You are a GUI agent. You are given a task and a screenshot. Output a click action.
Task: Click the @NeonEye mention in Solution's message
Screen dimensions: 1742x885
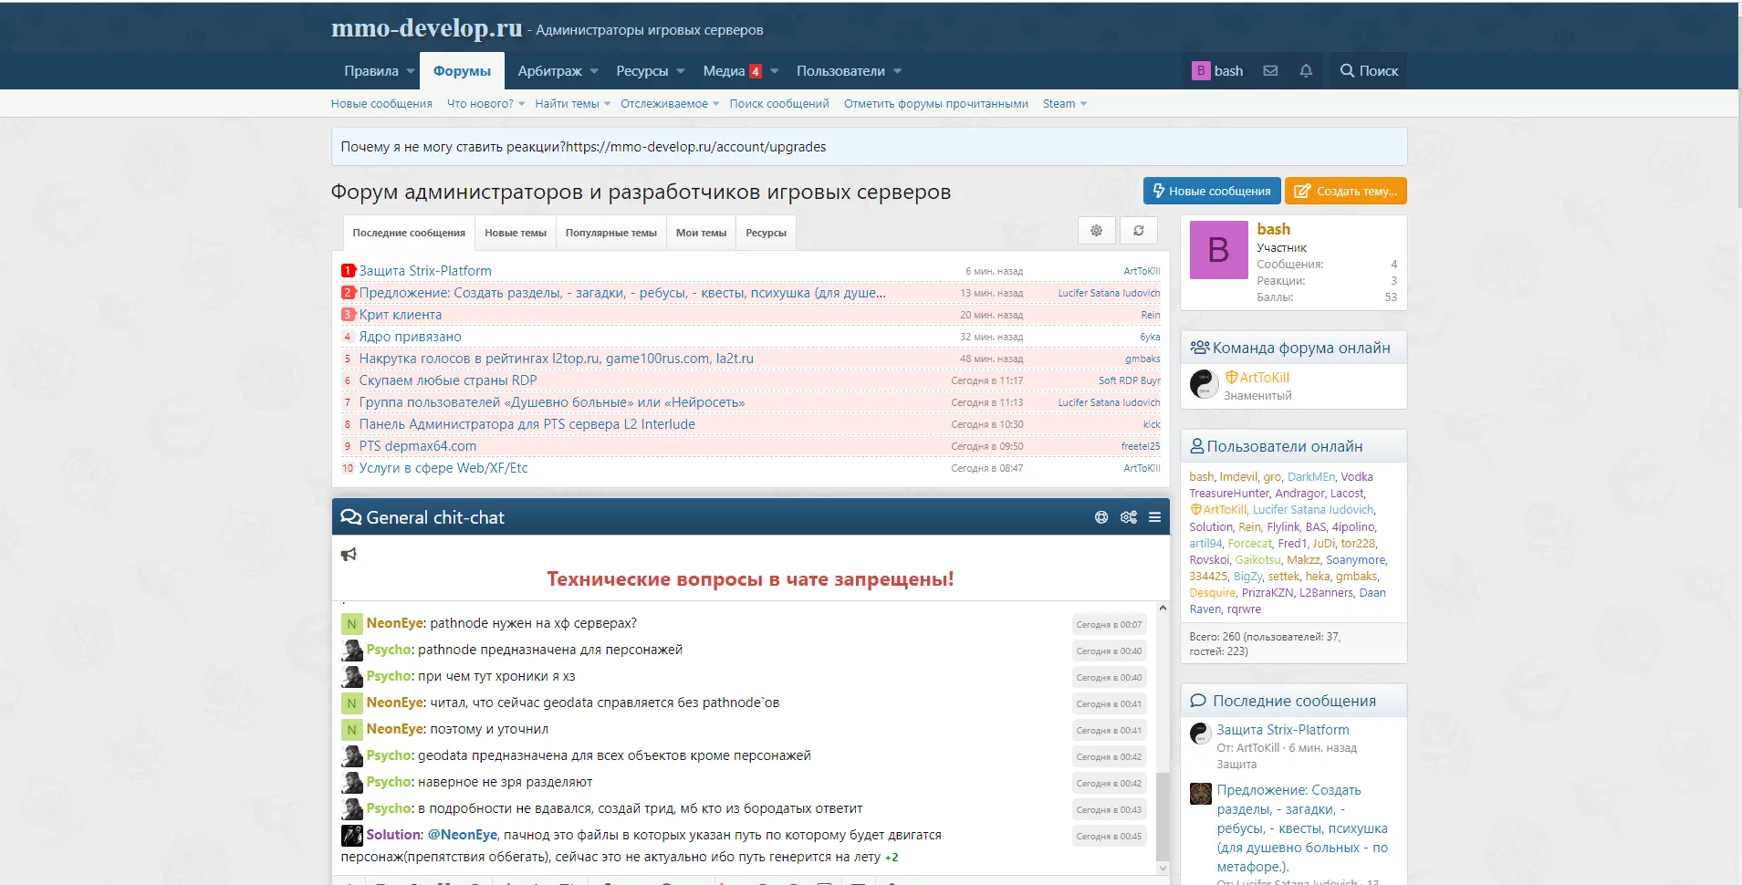tap(463, 835)
